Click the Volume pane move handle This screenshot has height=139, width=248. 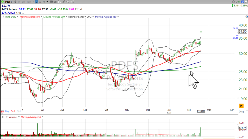pyautogui.click(x=7, y=117)
